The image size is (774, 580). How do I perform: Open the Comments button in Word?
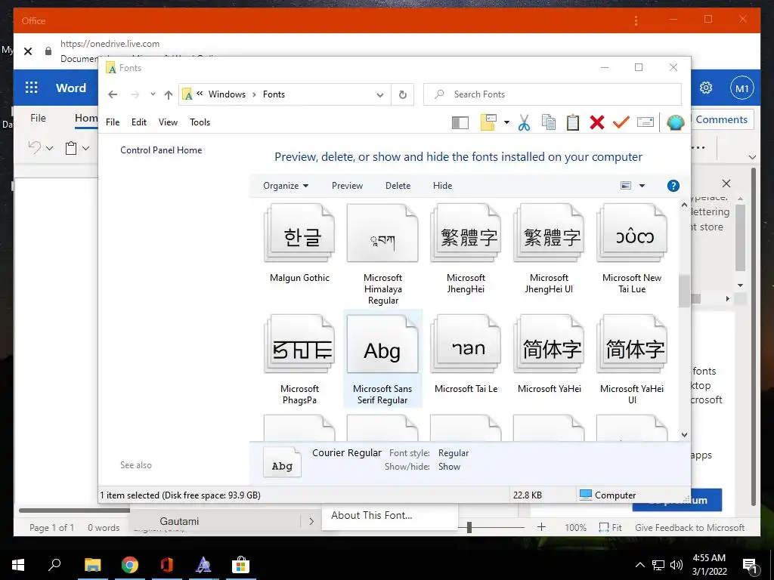pyautogui.click(x=721, y=119)
